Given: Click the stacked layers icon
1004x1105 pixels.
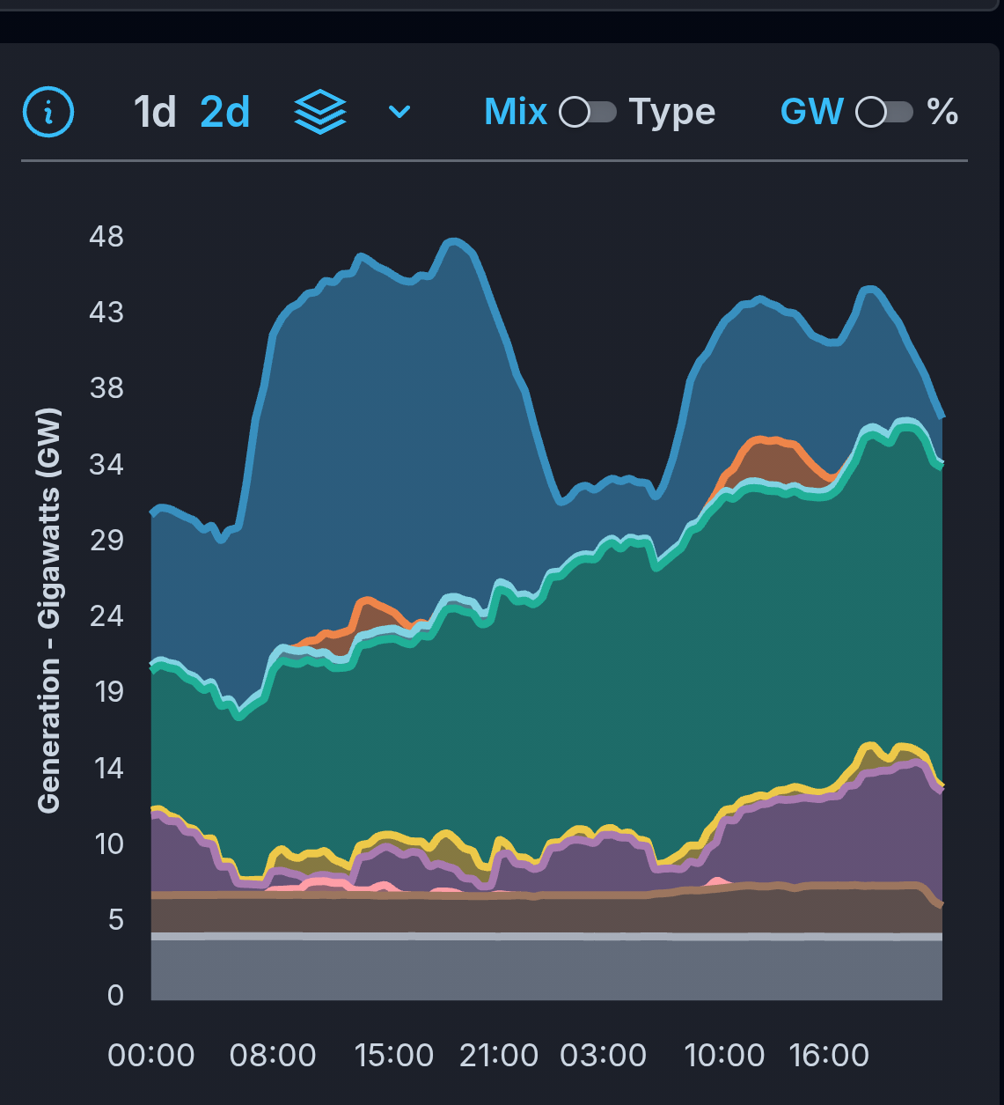Looking at the screenshot, I should pos(319,112).
